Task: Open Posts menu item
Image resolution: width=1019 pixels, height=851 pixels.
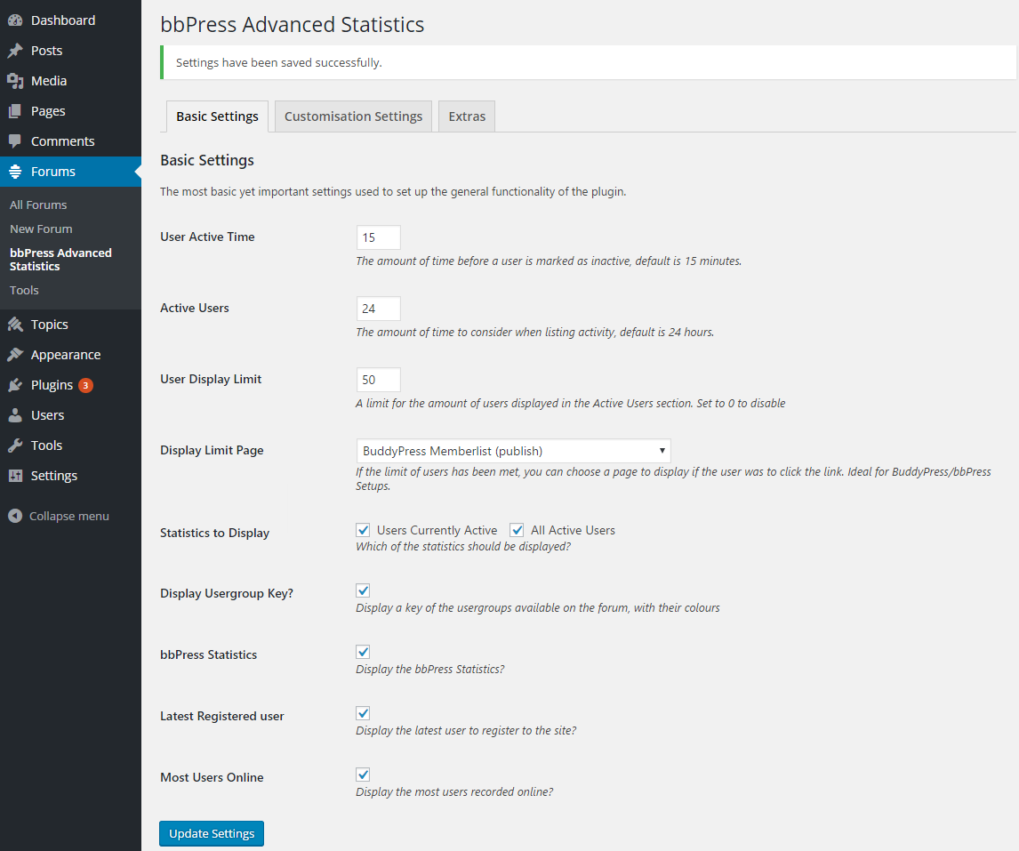Action: [x=70, y=51]
